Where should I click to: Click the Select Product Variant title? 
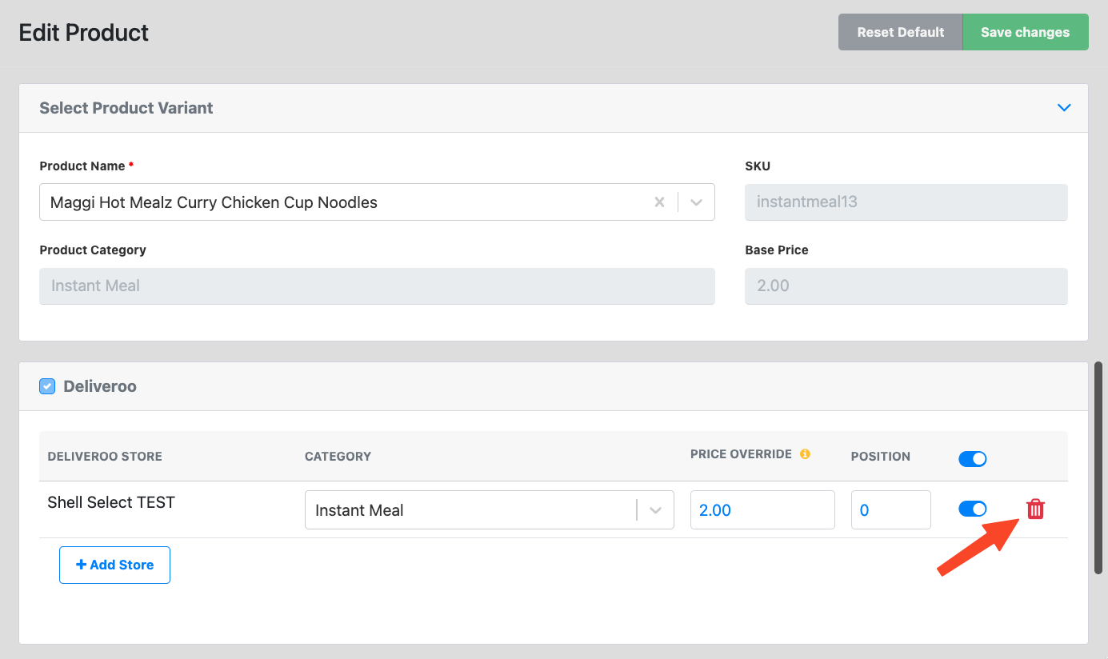126,108
